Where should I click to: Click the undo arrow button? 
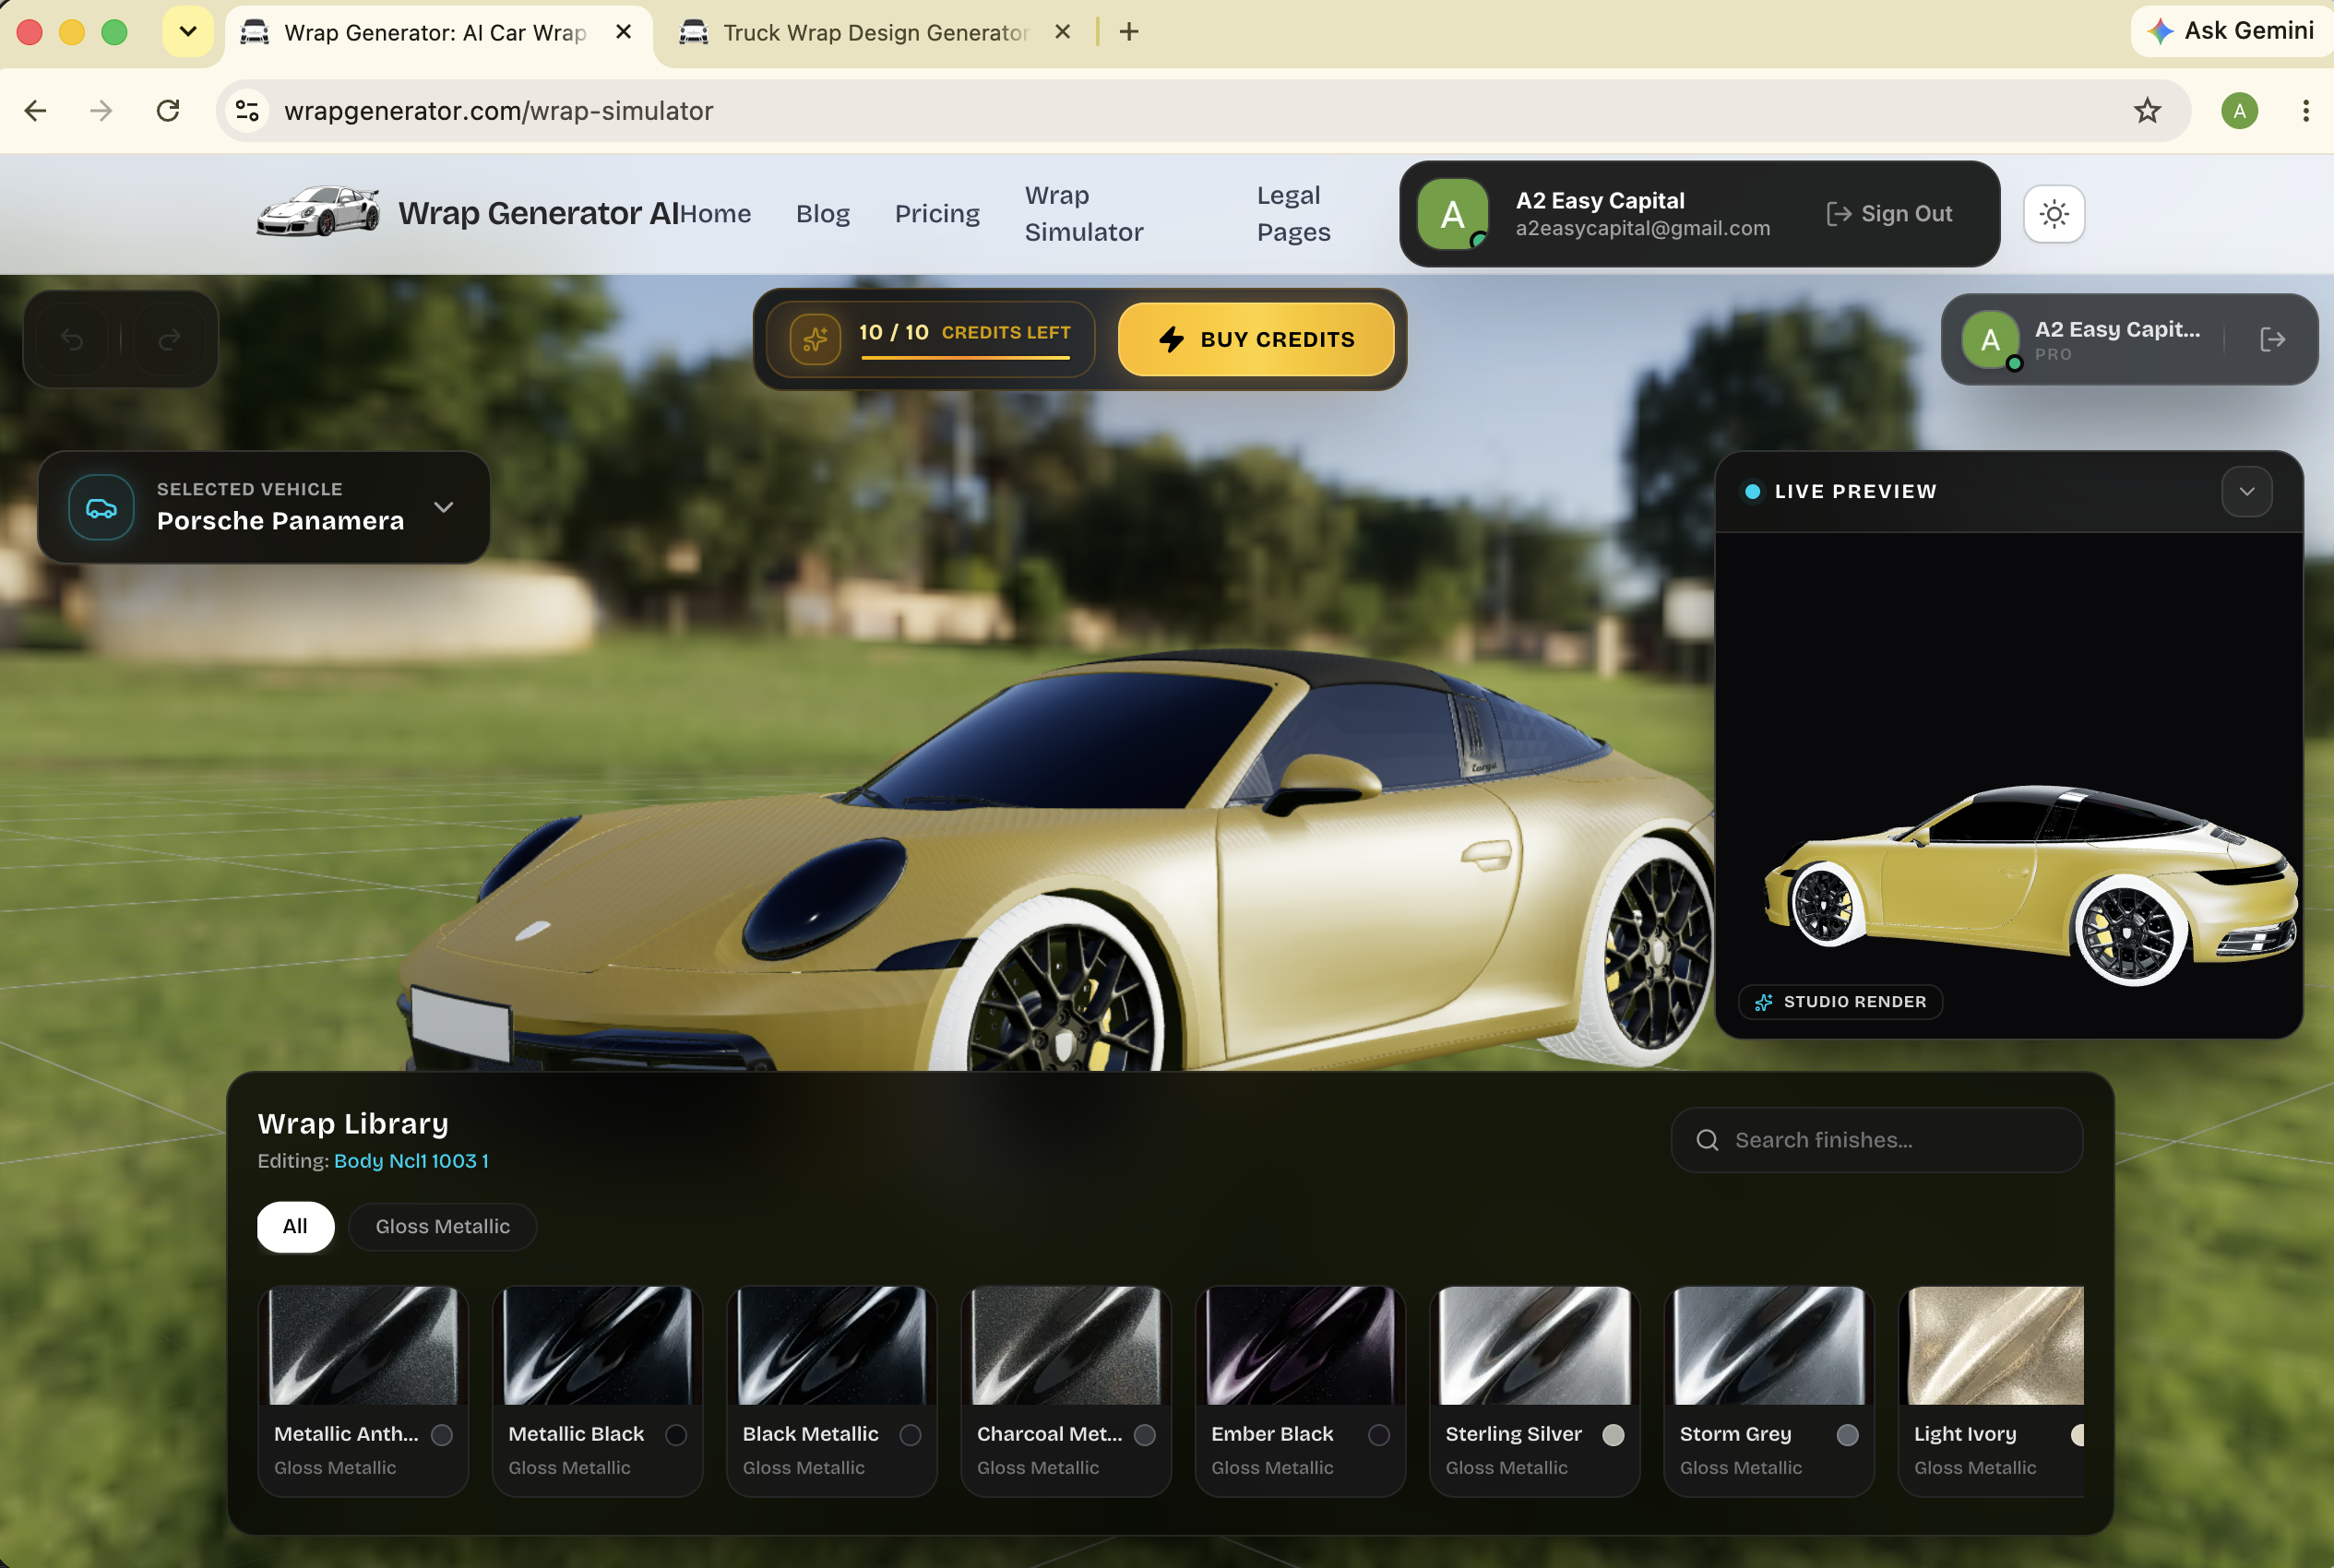(72, 340)
